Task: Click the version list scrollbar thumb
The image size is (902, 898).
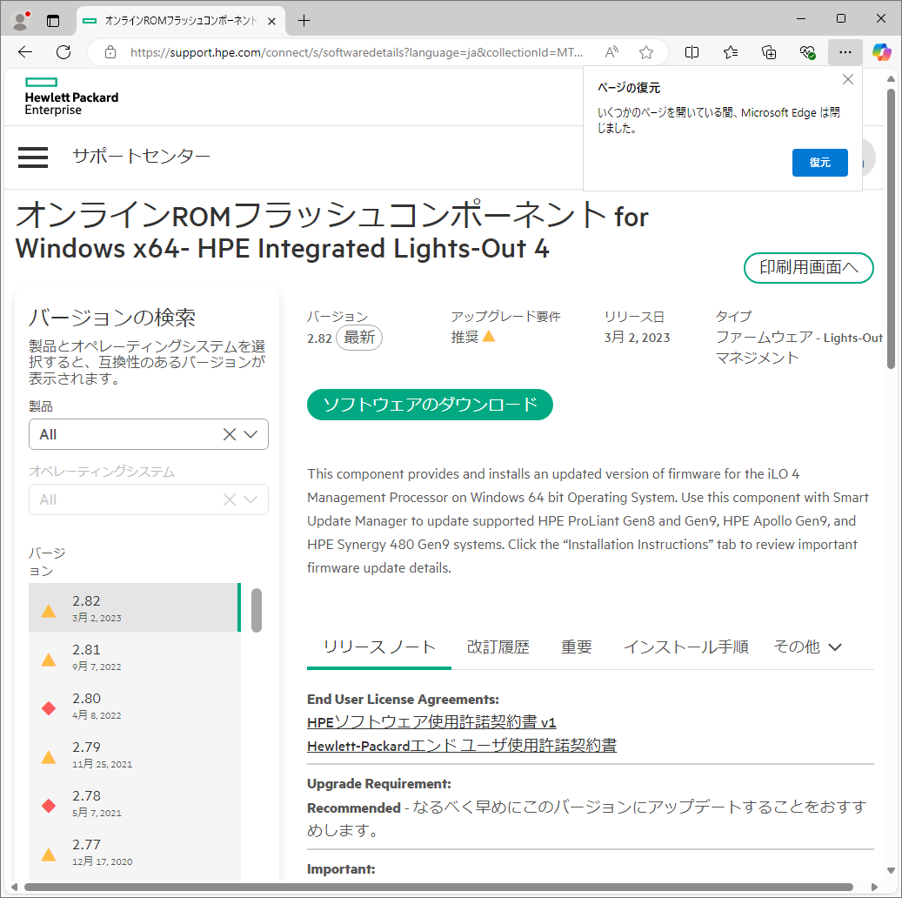Action: pos(257,610)
